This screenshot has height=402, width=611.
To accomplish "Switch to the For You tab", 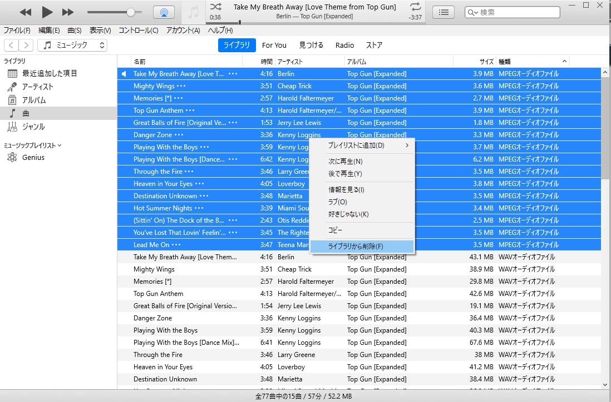I will (x=274, y=45).
